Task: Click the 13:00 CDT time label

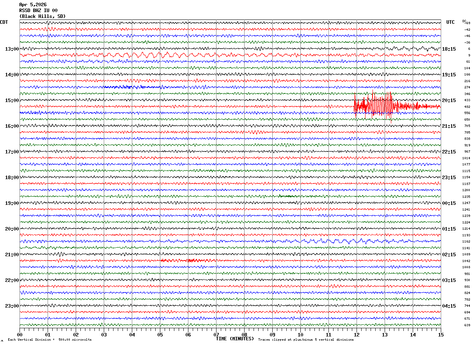Action: coord(12,49)
